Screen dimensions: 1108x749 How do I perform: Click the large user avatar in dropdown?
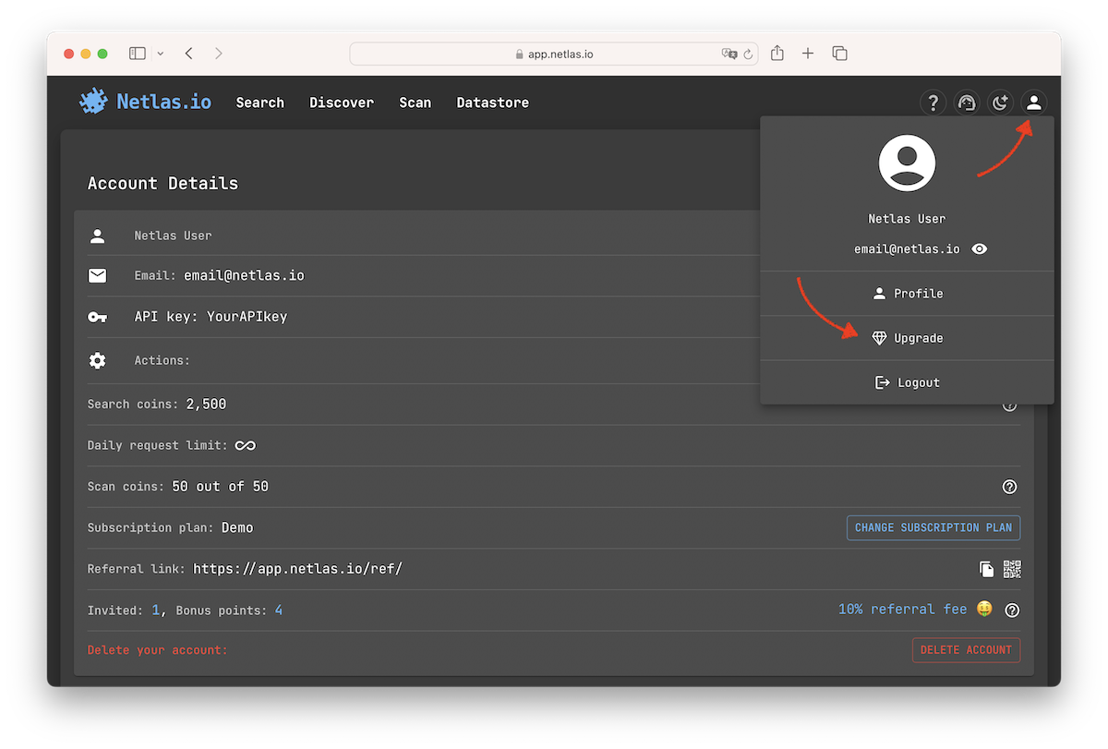(907, 163)
